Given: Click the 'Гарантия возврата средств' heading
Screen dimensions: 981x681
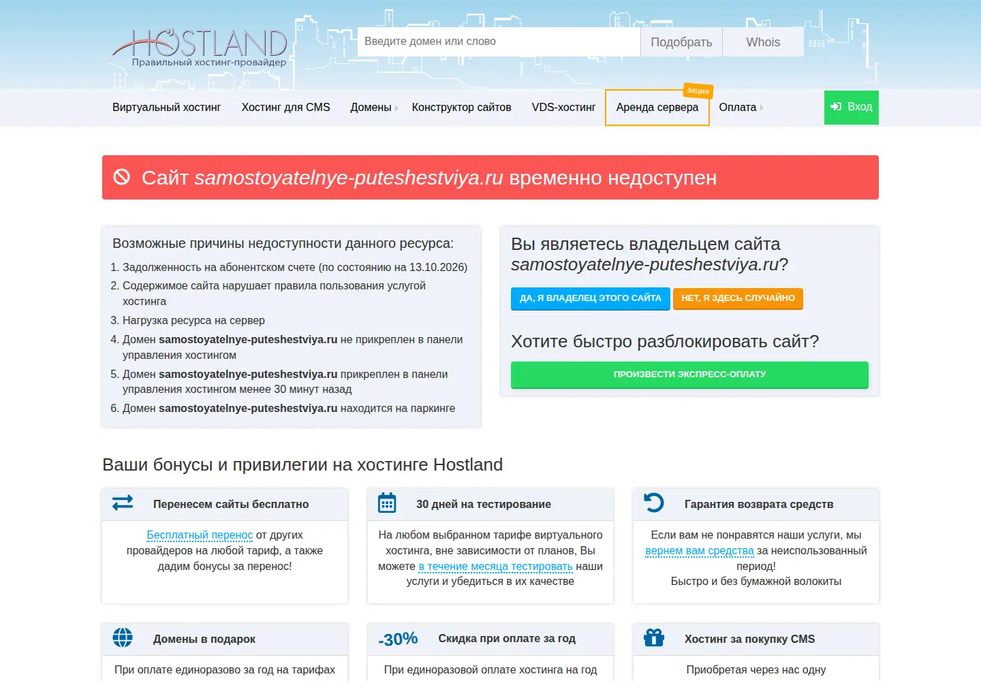Looking at the screenshot, I should point(759,505).
